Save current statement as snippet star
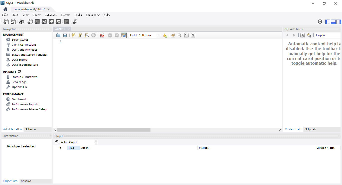Screen dimensions: 342x185 (165, 35)
